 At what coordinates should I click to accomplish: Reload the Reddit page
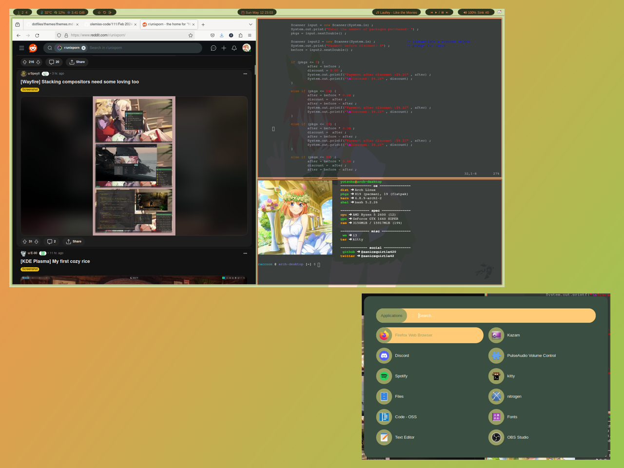pyautogui.click(x=37, y=35)
